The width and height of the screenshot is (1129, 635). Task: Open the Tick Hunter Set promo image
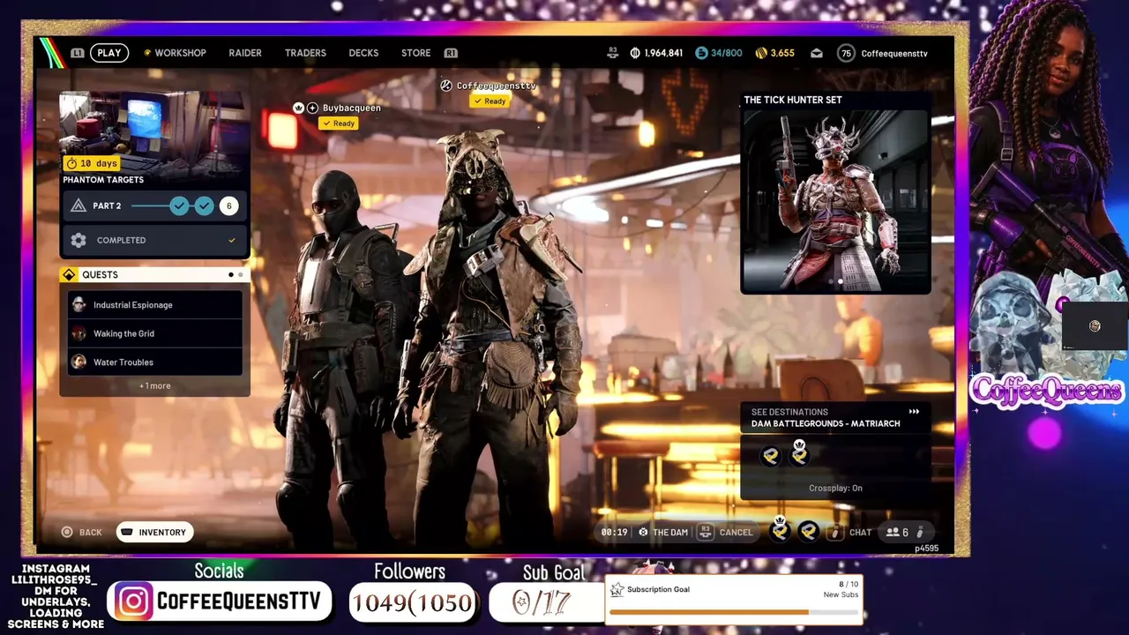[835, 200]
